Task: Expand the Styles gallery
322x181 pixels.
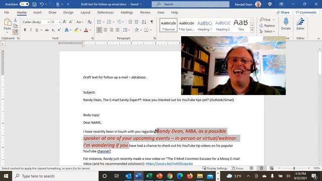Action: tap(252, 30)
